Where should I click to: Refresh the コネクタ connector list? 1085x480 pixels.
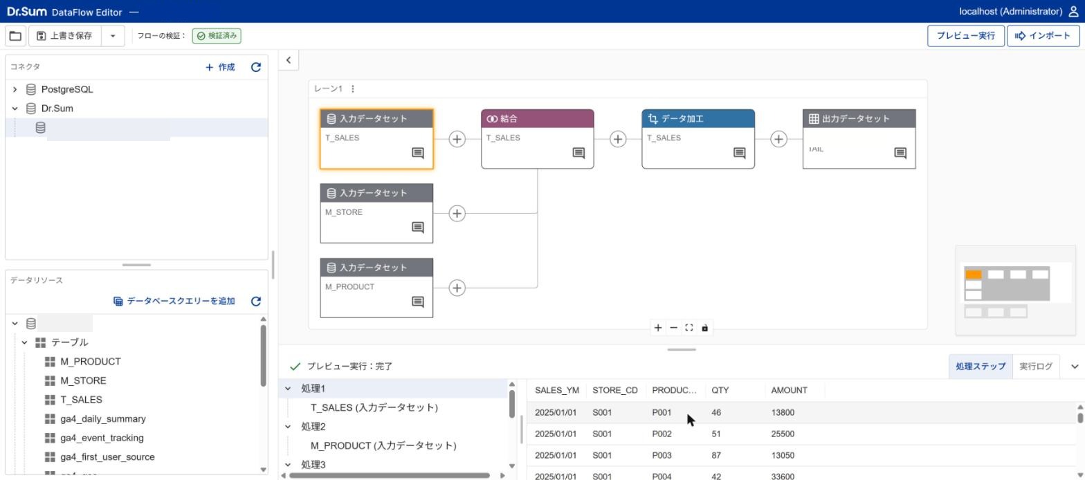click(x=256, y=67)
